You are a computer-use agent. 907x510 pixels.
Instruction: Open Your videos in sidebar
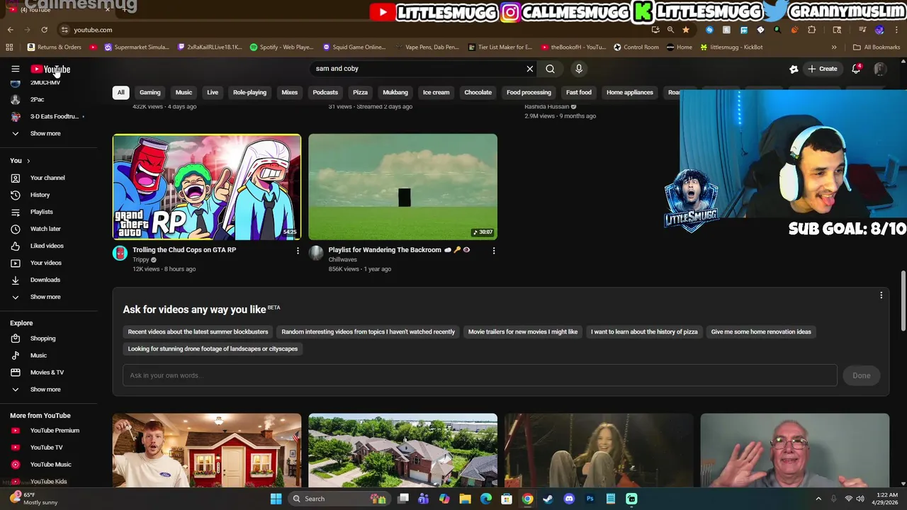[46, 263]
